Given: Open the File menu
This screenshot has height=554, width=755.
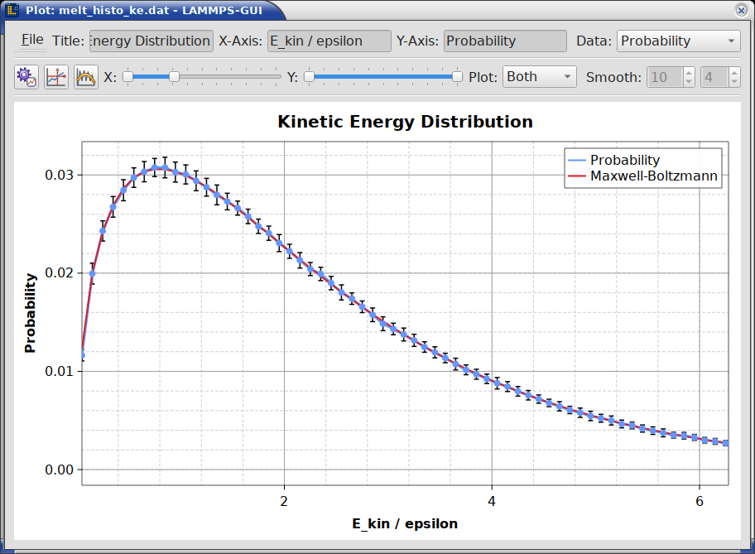Looking at the screenshot, I should (x=32, y=40).
